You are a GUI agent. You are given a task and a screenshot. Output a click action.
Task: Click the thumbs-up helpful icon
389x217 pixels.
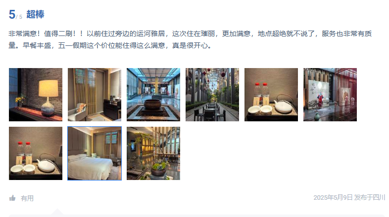12,198
